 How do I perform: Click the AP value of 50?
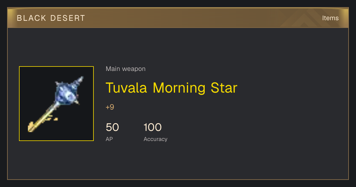coord(112,127)
